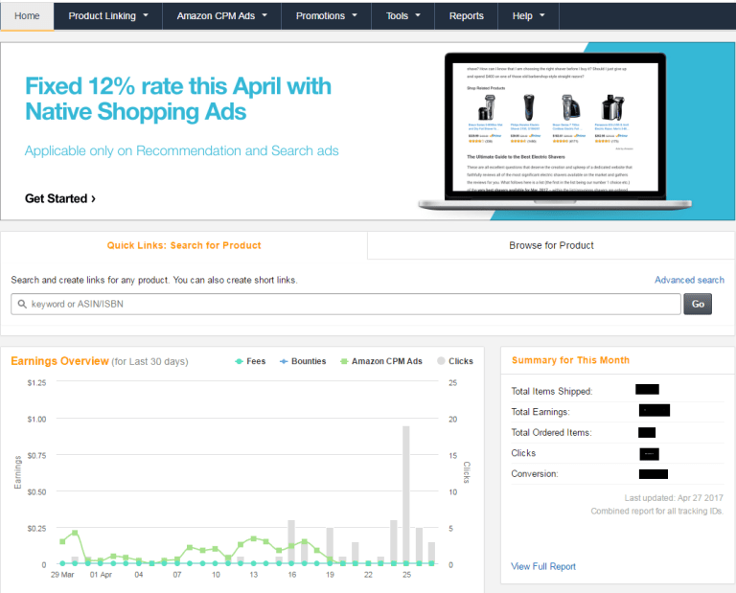Viewport: 736px width, 593px height.
Task: Click the laptop image in banner
Action: click(x=555, y=131)
